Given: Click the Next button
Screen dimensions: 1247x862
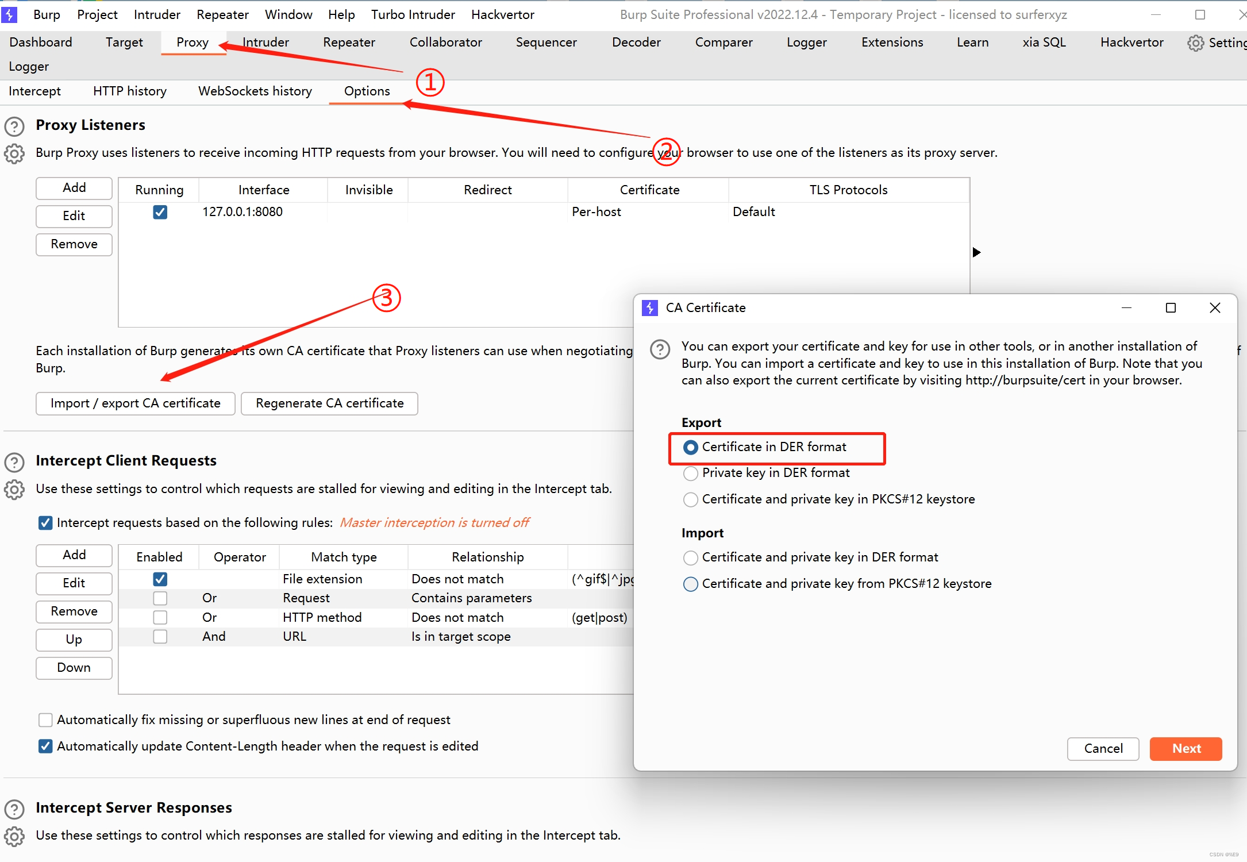Looking at the screenshot, I should click(x=1186, y=749).
